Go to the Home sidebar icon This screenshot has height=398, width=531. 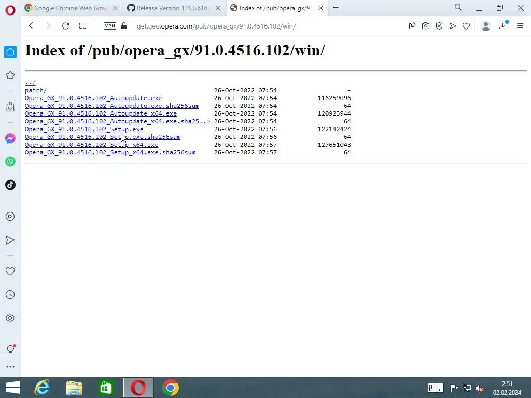click(10, 52)
